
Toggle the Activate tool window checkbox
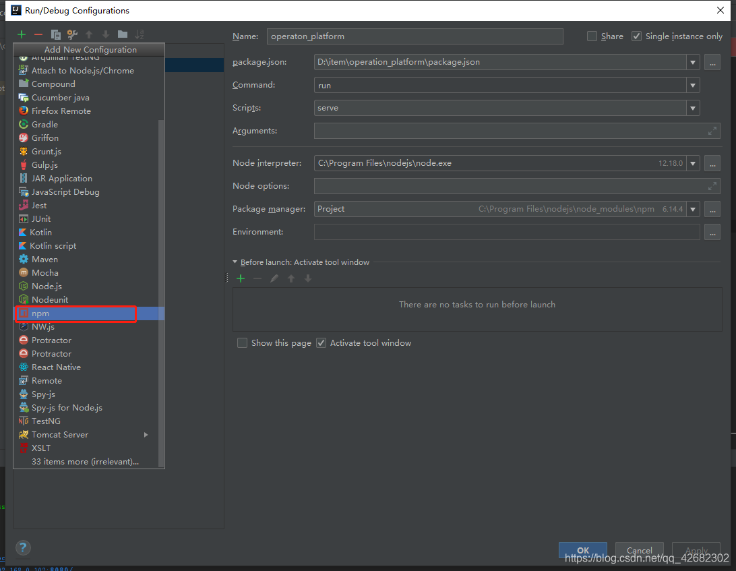(321, 342)
